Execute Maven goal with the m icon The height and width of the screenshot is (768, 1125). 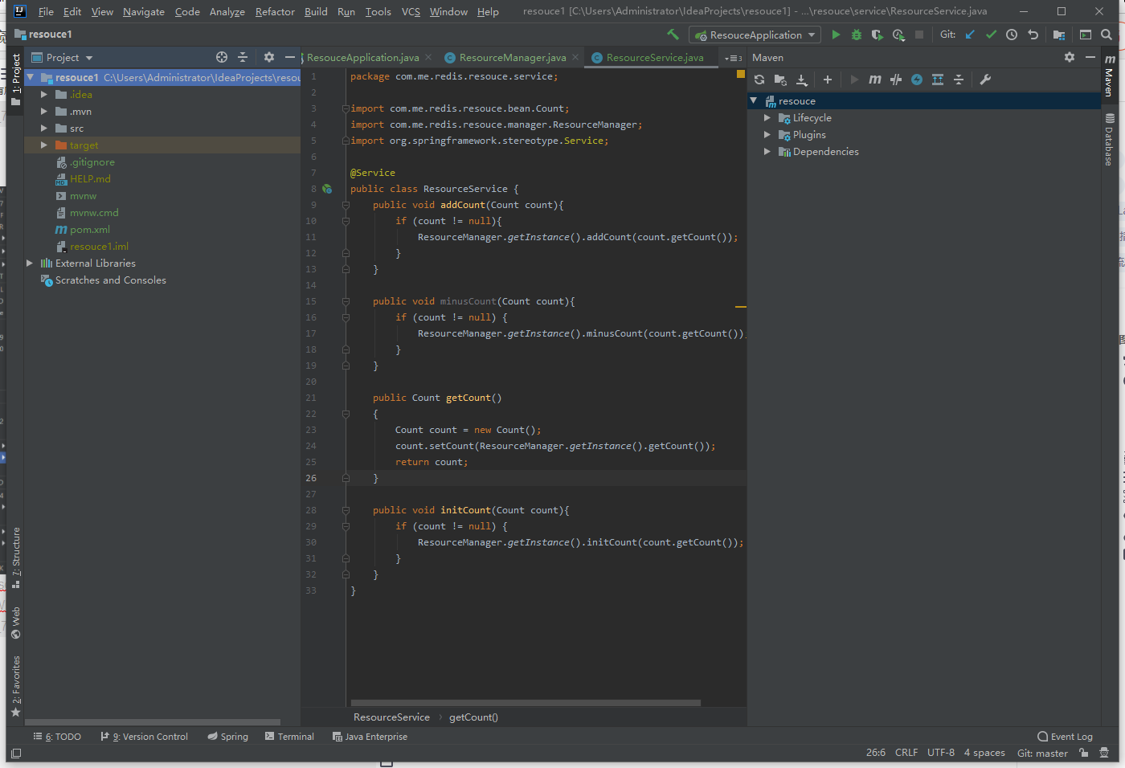pyautogui.click(x=875, y=80)
